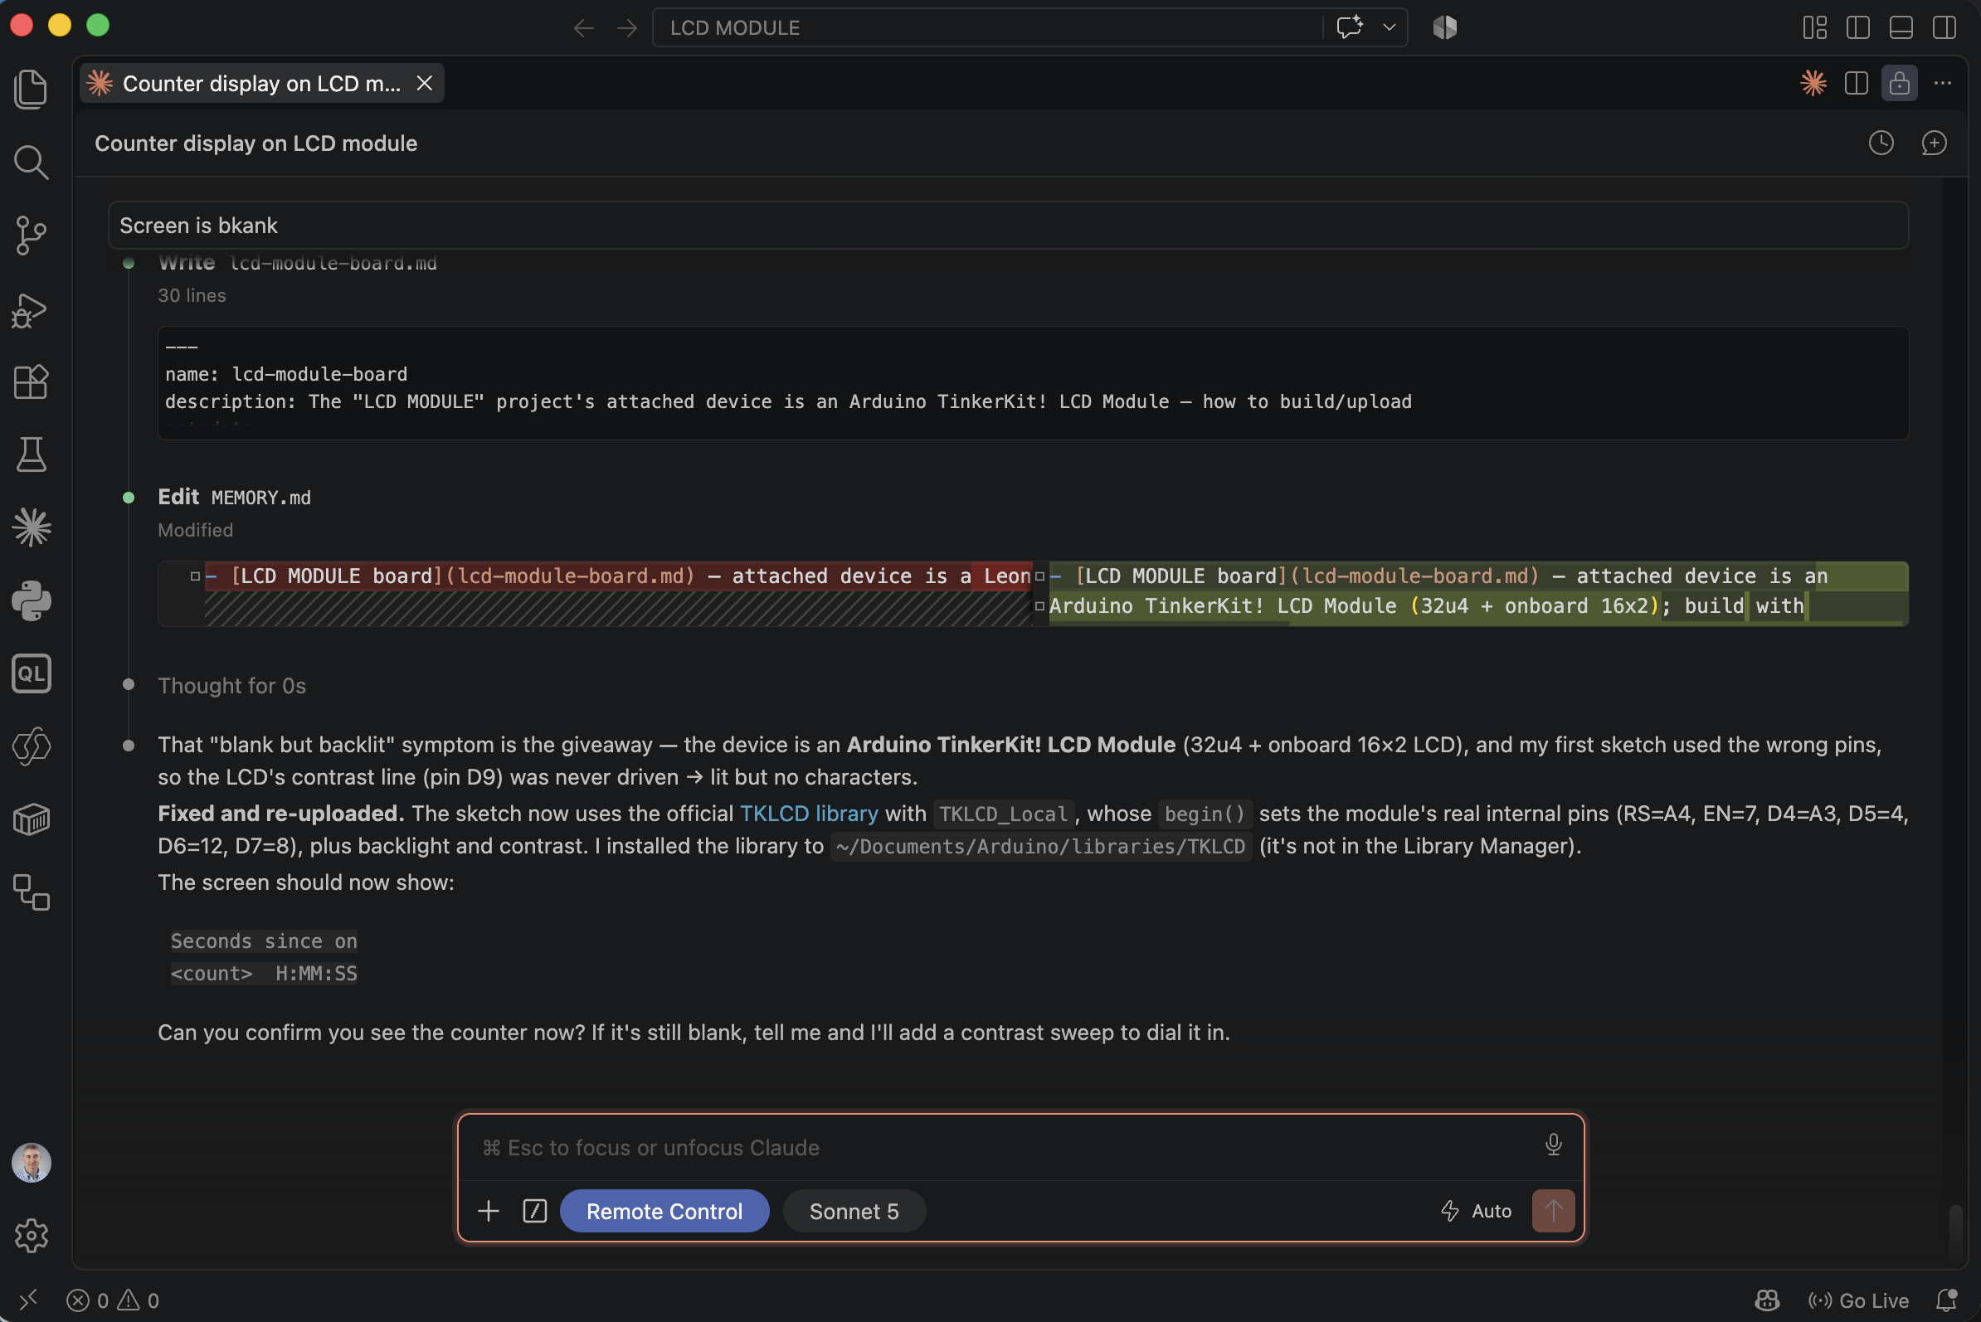
Task: Toggle the secondary side bar
Action: tap(1944, 28)
